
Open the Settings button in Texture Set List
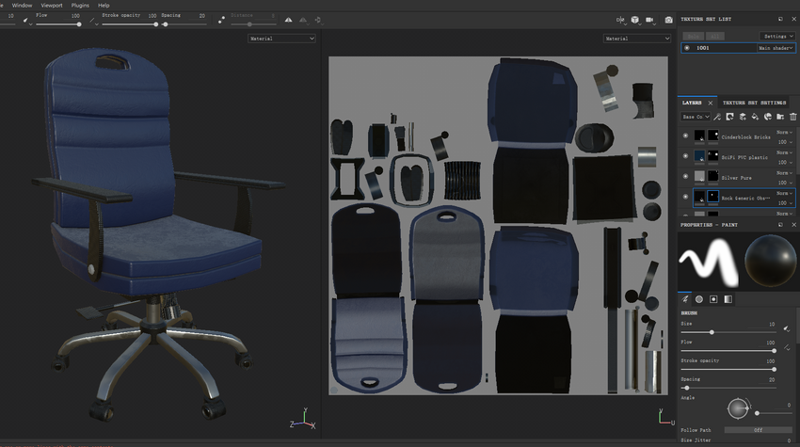[x=777, y=36]
